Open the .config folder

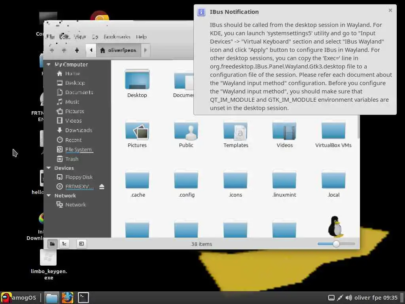point(186,180)
